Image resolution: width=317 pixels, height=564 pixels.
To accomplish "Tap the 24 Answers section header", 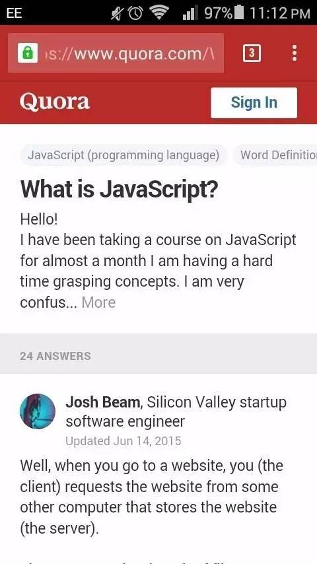I will pyautogui.click(x=55, y=356).
